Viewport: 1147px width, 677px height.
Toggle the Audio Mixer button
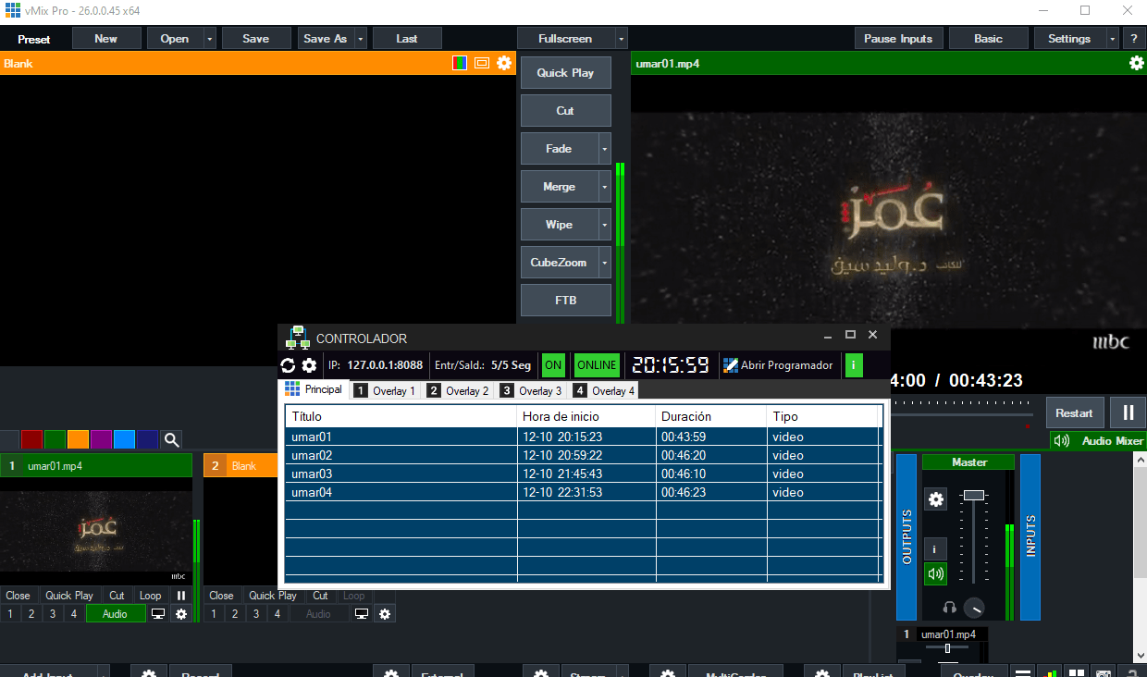1099,441
